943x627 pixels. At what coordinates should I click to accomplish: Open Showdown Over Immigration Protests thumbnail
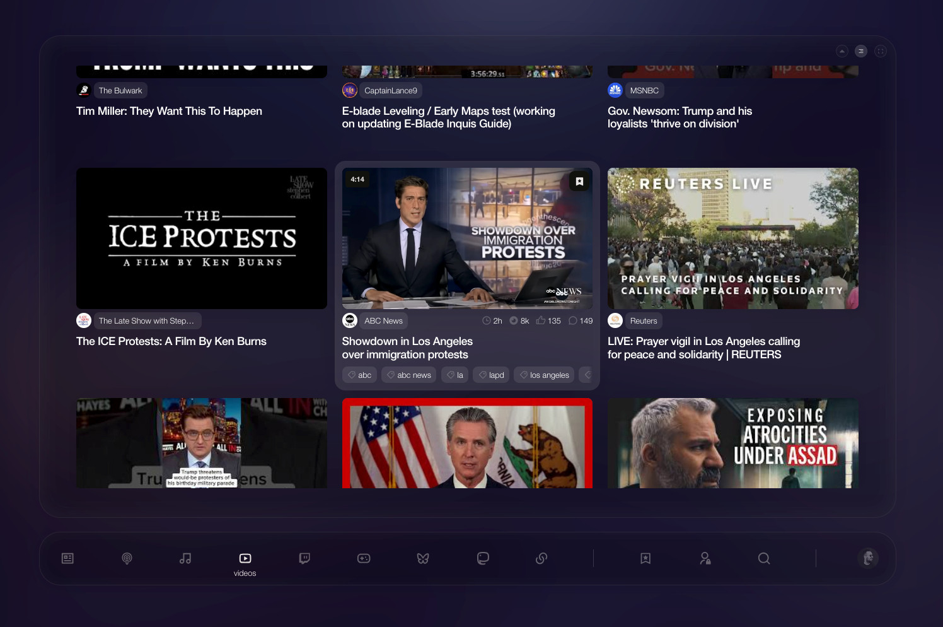click(x=467, y=238)
